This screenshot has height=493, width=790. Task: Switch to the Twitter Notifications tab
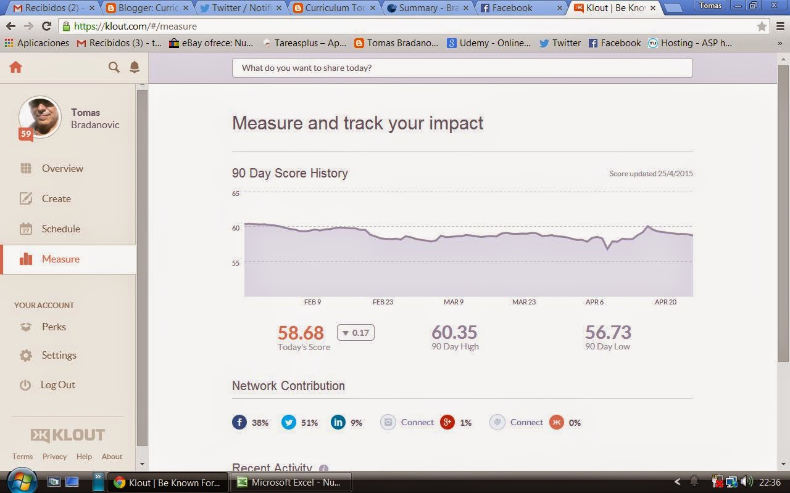241,8
